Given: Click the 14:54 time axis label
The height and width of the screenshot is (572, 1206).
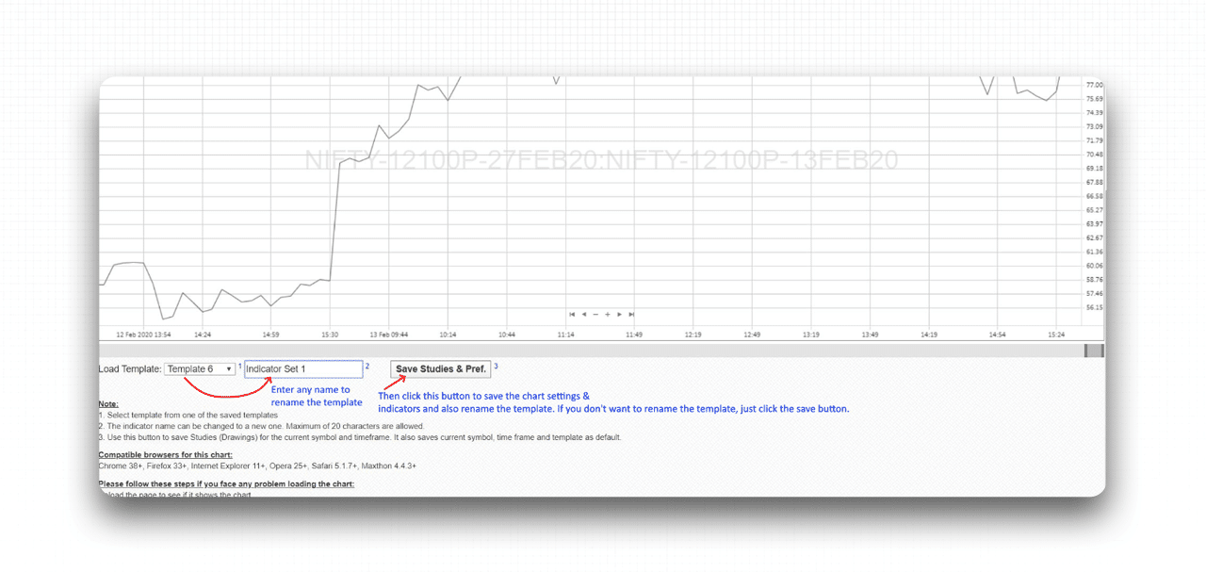Looking at the screenshot, I should click(x=997, y=335).
